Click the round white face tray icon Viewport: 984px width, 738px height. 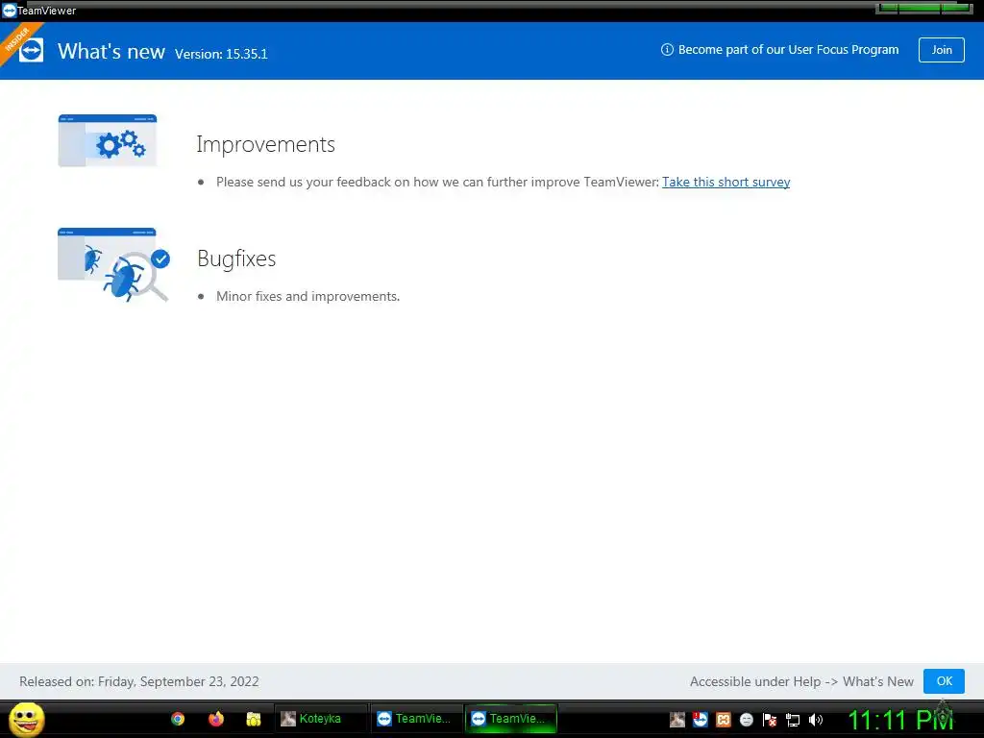click(746, 720)
